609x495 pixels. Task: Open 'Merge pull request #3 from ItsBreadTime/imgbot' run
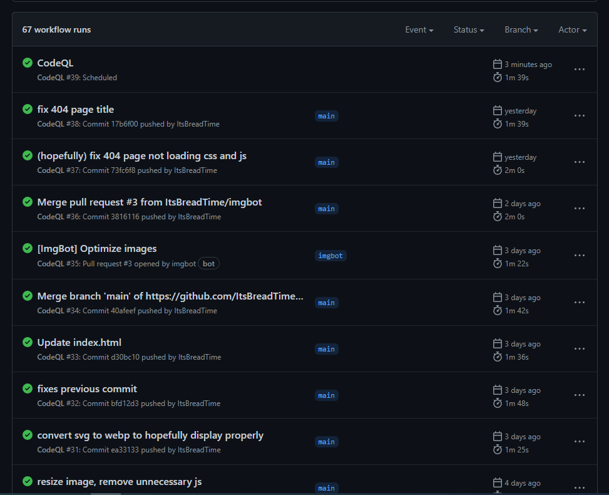150,202
